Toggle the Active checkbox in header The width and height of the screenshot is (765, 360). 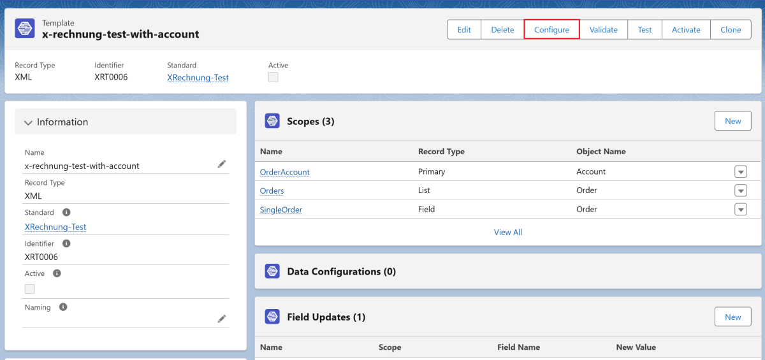pyautogui.click(x=273, y=77)
